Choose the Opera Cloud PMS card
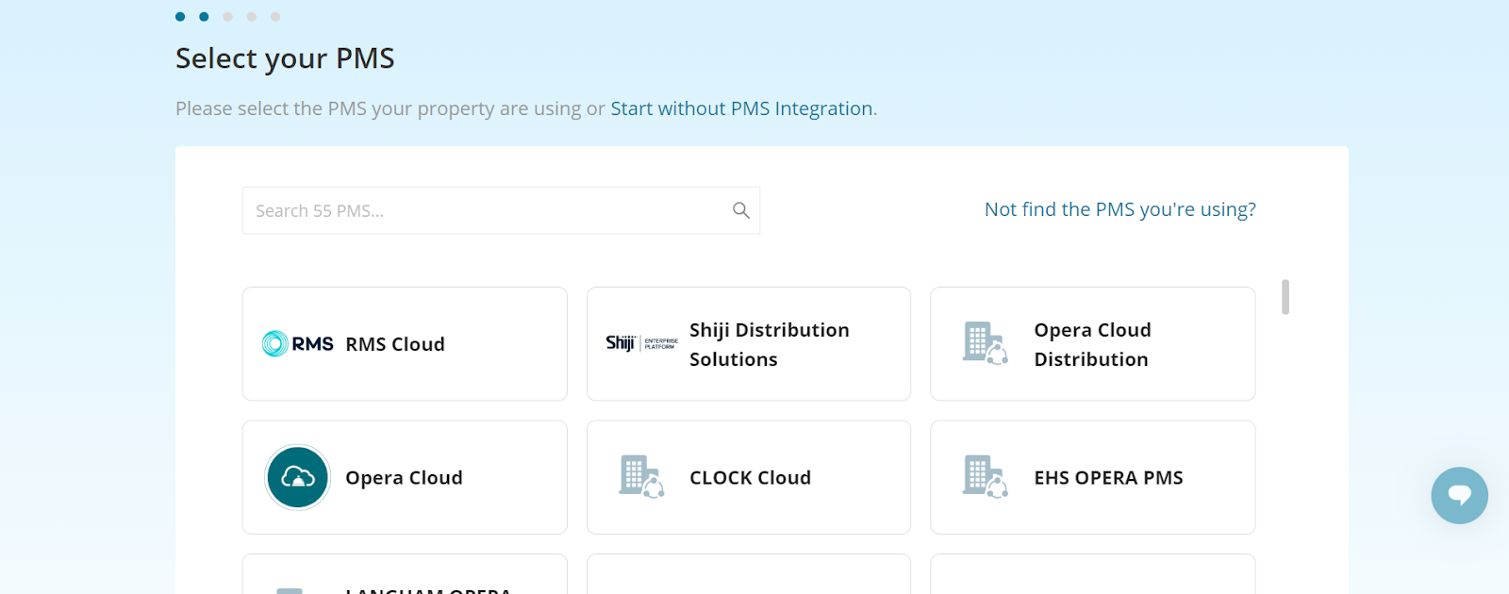This screenshot has height=594, width=1509. point(405,477)
